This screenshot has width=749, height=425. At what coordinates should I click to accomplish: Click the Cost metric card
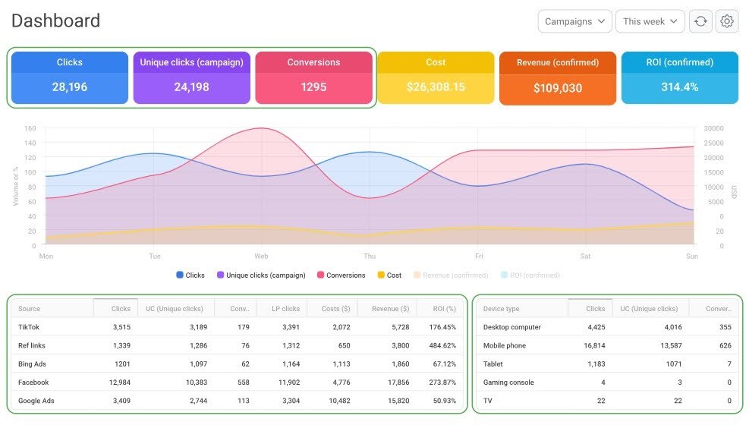click(x=436, y=77)
